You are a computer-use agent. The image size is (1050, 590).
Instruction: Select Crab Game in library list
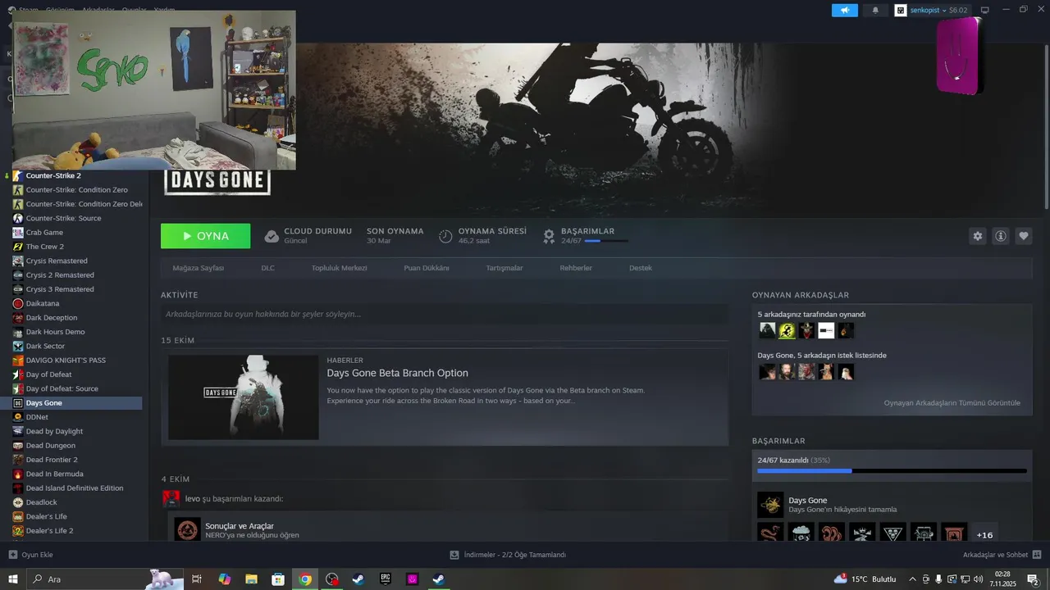click(44, 232)
